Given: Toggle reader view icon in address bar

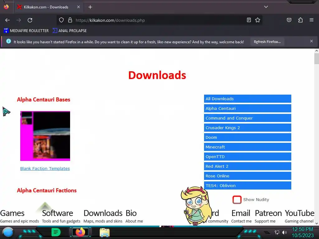Looking at the screenshot, I should 249,20.
